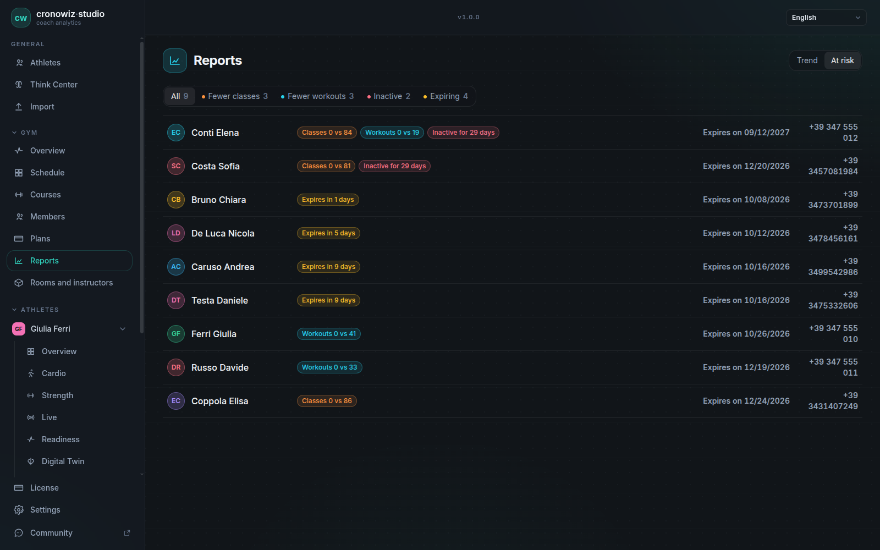Open Athletes from the sidebar icon

pyautogui.click(x=19, y=63)
